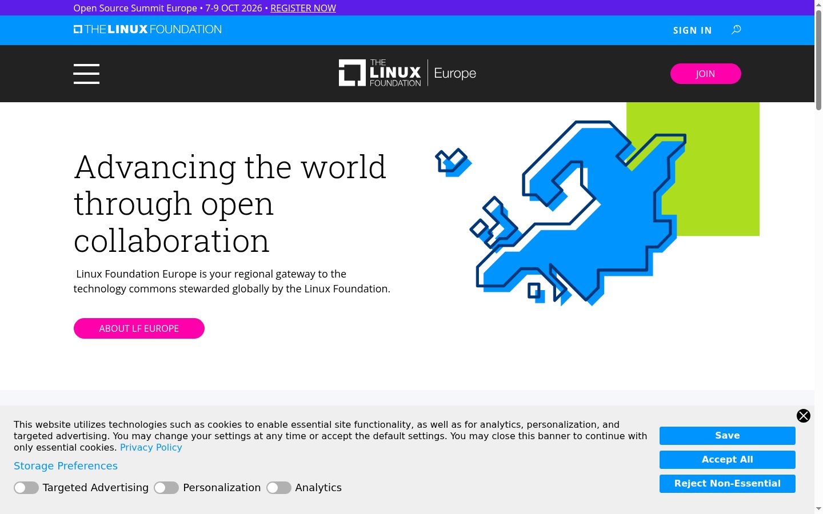Click the cookie notice text "This website utilizes technologies"
The height and width of the screenshot is (514, 823).
coord(330,436)
